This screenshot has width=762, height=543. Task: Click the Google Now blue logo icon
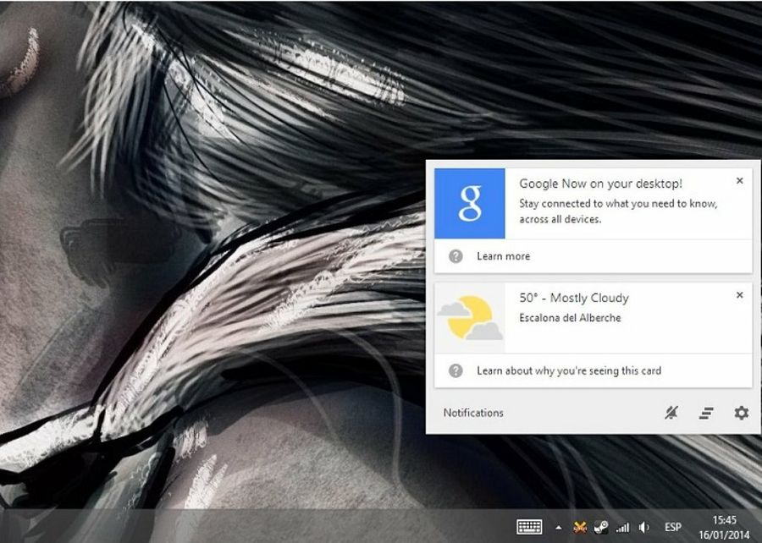click(470, 203)
